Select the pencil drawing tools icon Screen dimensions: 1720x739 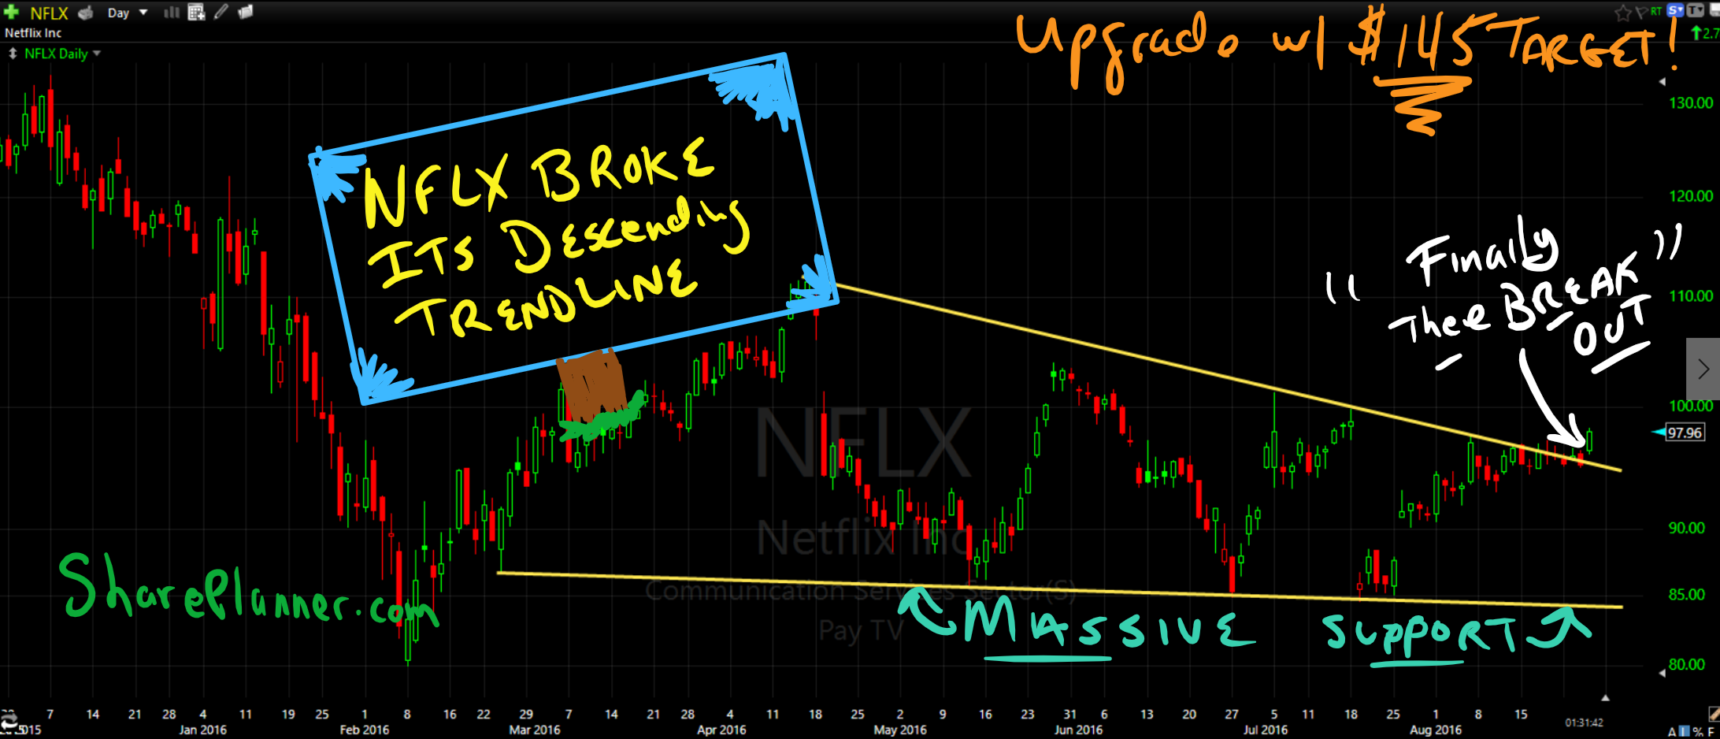click(x=221, y=12)
